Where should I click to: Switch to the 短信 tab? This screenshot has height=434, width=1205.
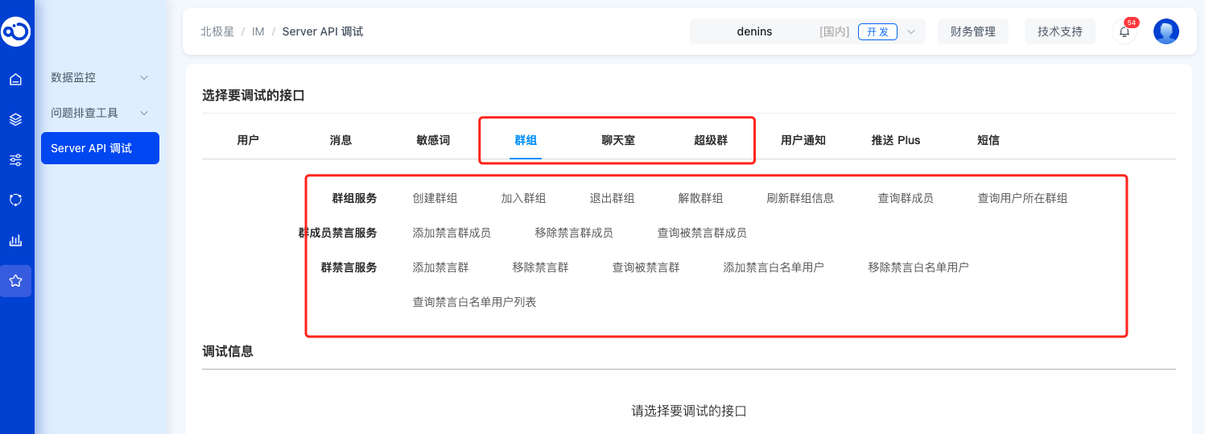pyautogui.click(x=988, y=140)
